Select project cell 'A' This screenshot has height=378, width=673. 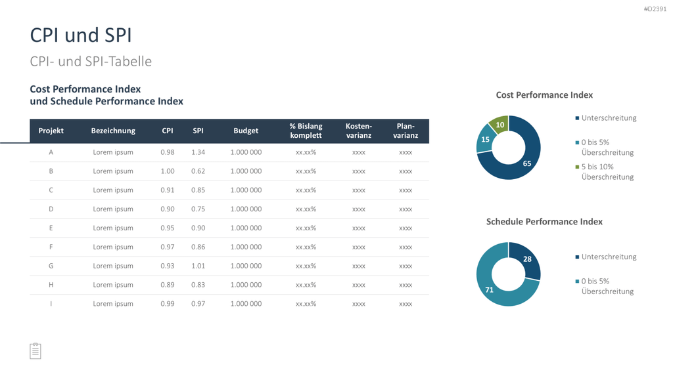51,152
